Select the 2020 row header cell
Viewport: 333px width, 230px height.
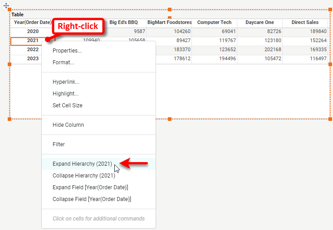click(33, 32)
